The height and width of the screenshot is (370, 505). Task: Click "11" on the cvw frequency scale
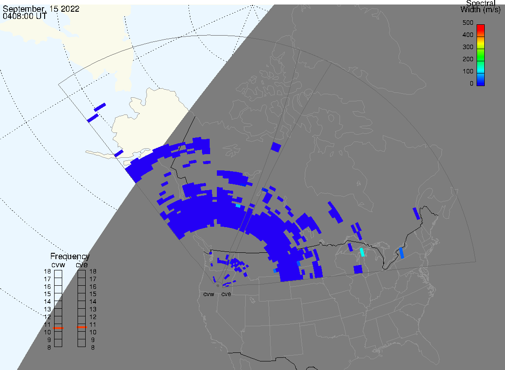(x=47, y=324)
